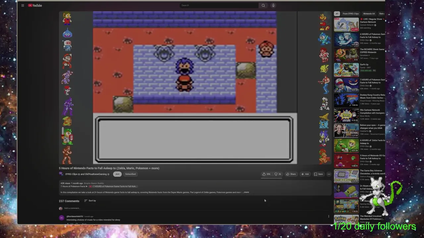Click the commenter H profile avatar
The height and width of the screenshot is (238, 424).
click(x=61, y=218)
